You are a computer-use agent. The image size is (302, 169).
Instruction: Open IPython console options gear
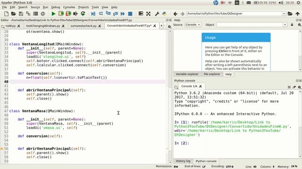pos(300,87)
